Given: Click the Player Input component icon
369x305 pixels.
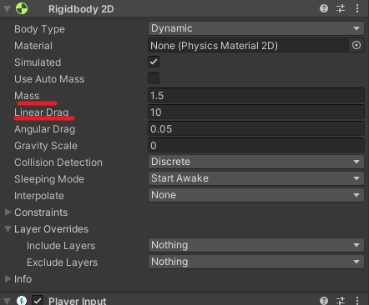Looking at the screenshot, I should pyautogui.click(x=22, y=300).
